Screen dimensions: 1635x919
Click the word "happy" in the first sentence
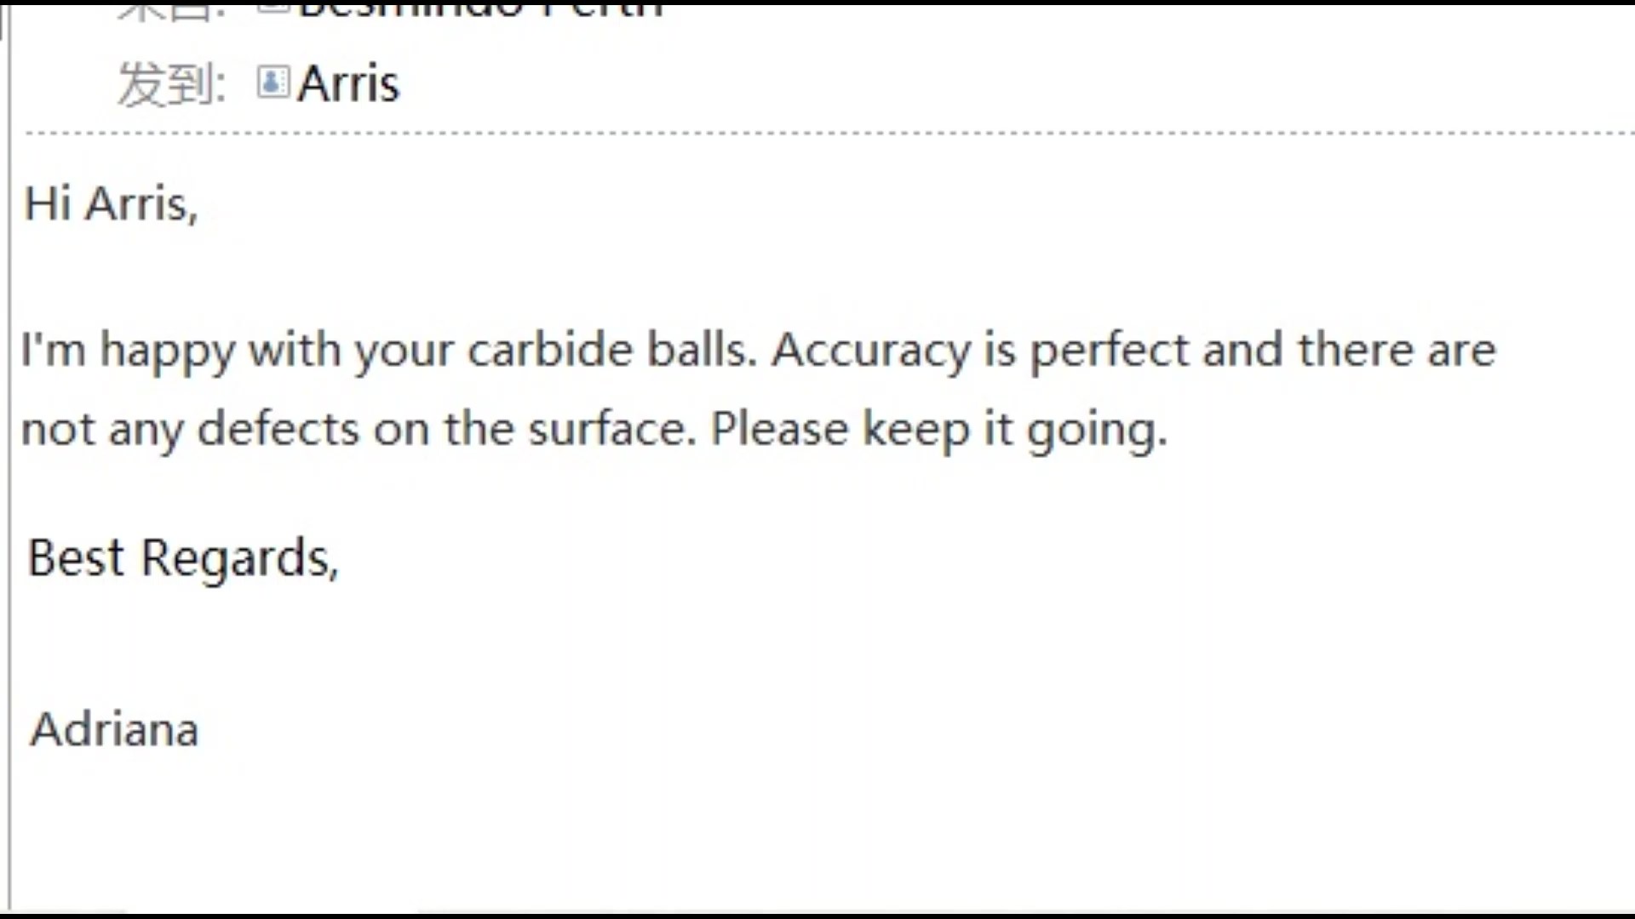(x=167, y=351)
